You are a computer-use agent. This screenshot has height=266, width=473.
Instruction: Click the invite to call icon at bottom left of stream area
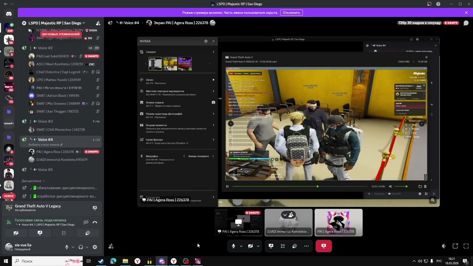pos(111,246)
